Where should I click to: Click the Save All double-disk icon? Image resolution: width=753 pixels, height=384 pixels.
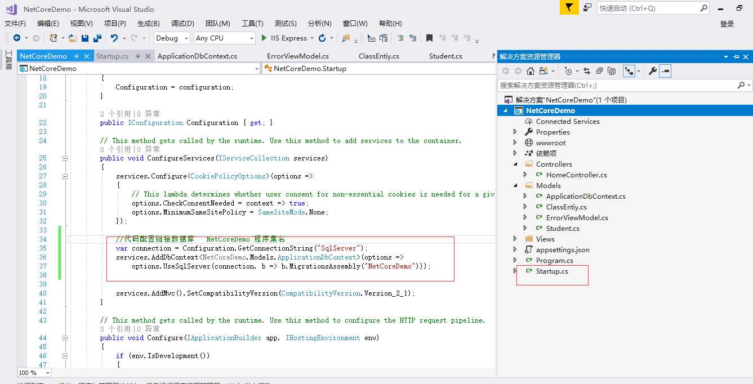tap(97, 38)
